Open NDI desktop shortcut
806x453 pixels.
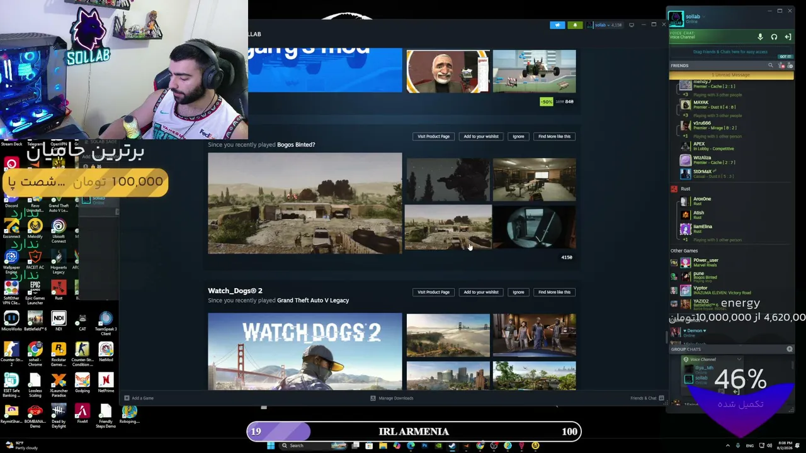59,322
